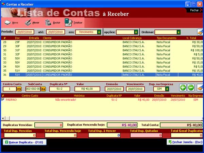Click the Cliente column header

tap(47, 38)
